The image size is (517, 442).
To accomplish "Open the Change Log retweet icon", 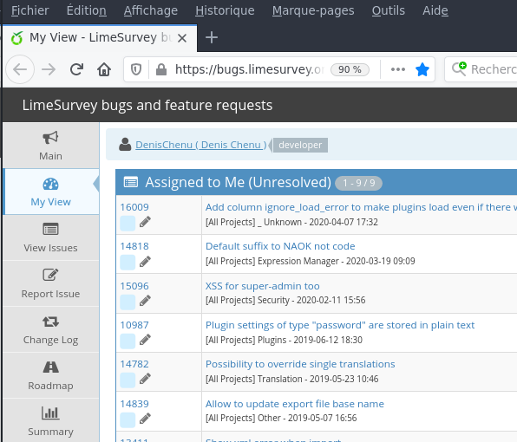I will click(50, 322).
